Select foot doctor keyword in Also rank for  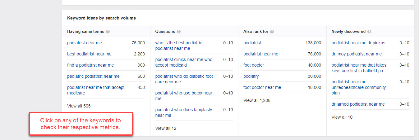254,65
